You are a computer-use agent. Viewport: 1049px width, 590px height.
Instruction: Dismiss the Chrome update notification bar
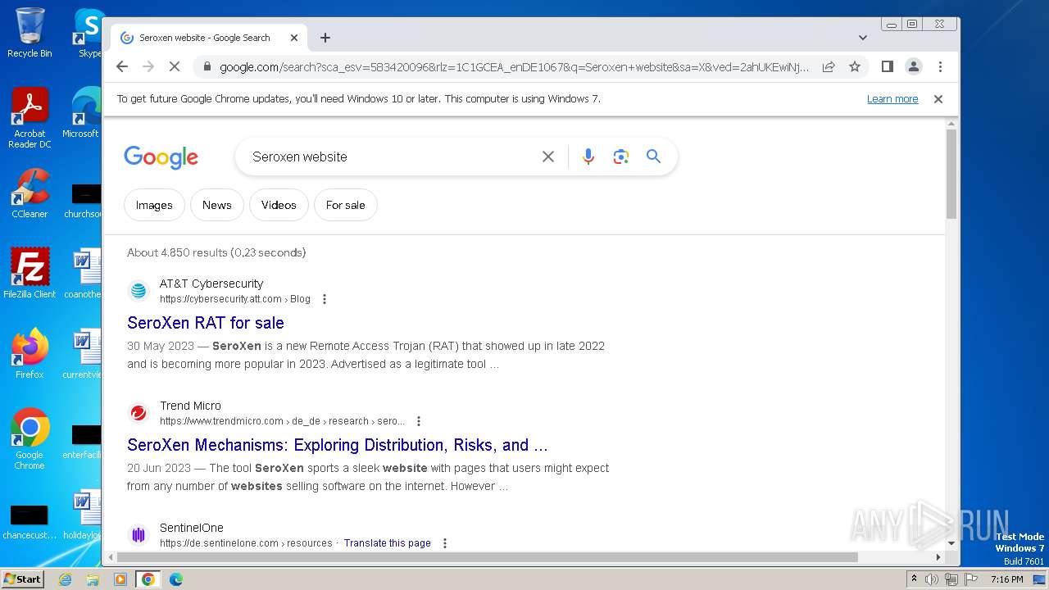[938, 99]
